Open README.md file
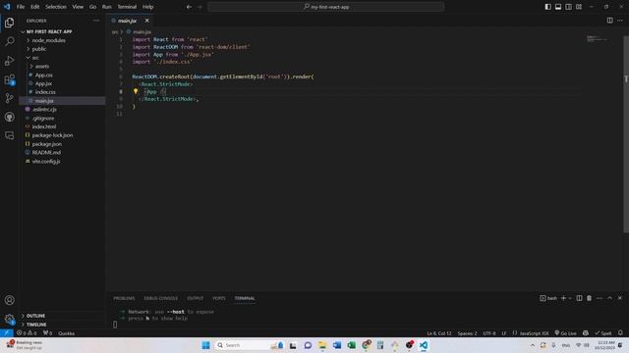Image resolution: width=629 pixels, height=353 pixels. pyautogui.click(x=46, y=153)
